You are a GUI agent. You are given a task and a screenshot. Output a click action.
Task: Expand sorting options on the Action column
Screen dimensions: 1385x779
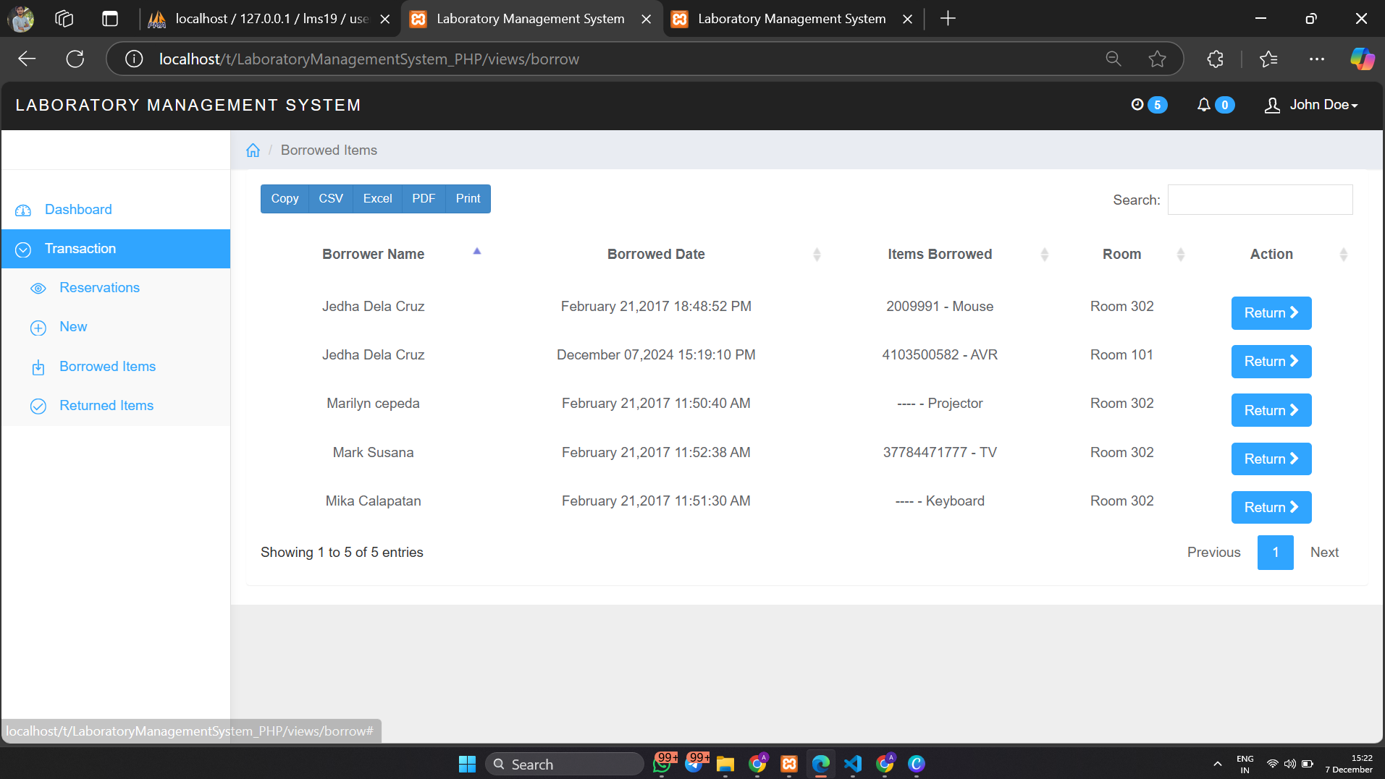1344,254
